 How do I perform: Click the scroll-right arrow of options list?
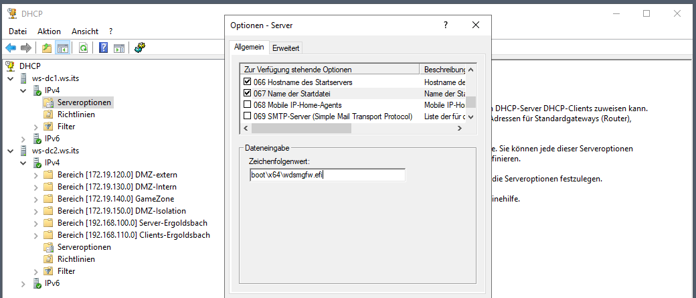460,128
